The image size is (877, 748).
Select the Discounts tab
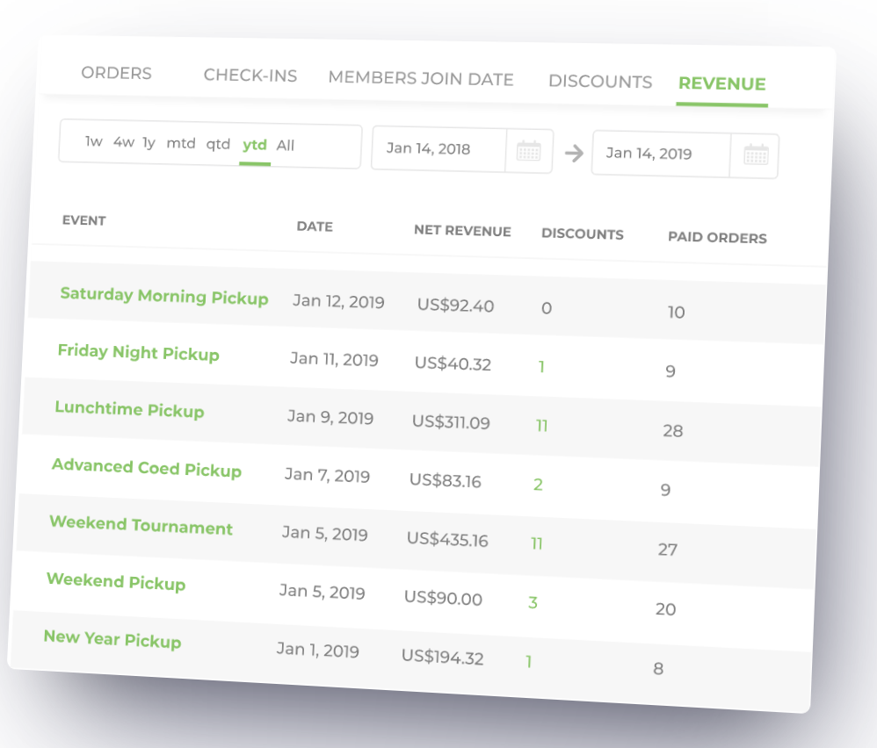(600, 82)
